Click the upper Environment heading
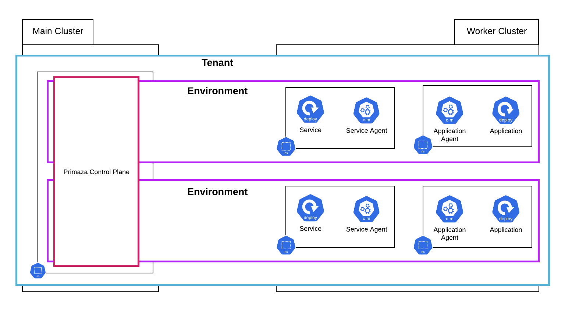565x309 pixels. (x=217, y=91)
